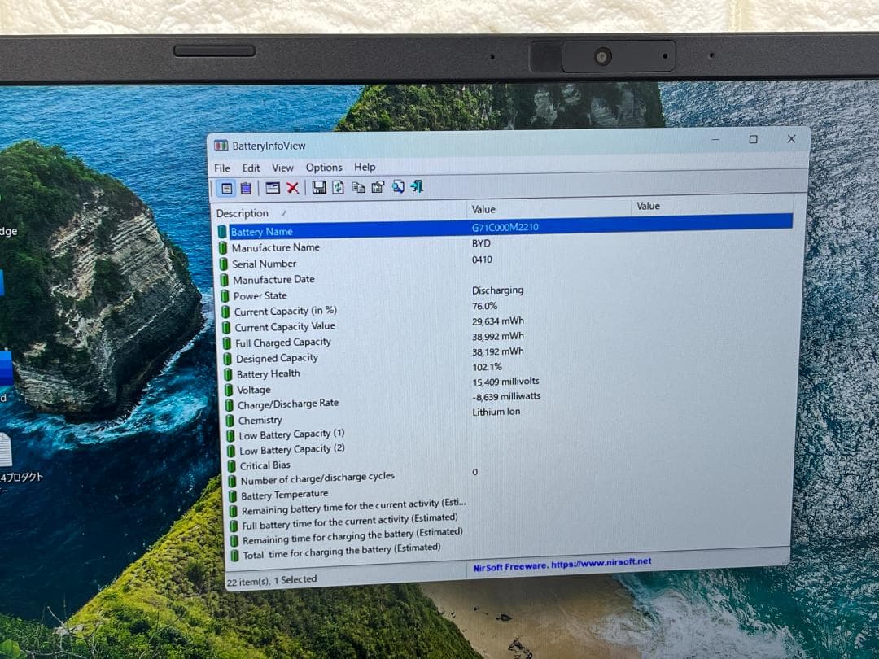This screenshot has width=879, height=659.
Task: Click the battery icon beside Chemistry
Action: 230,421
